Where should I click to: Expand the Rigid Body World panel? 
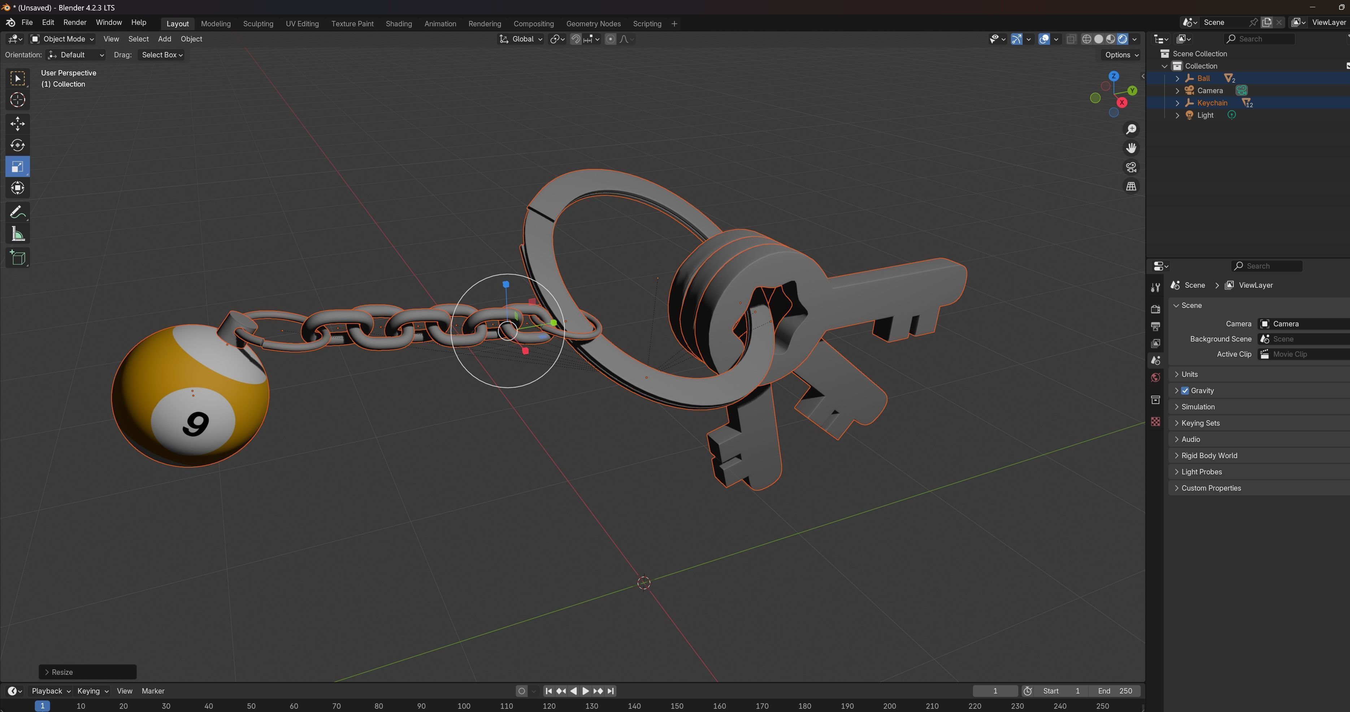click(1209, 455)
